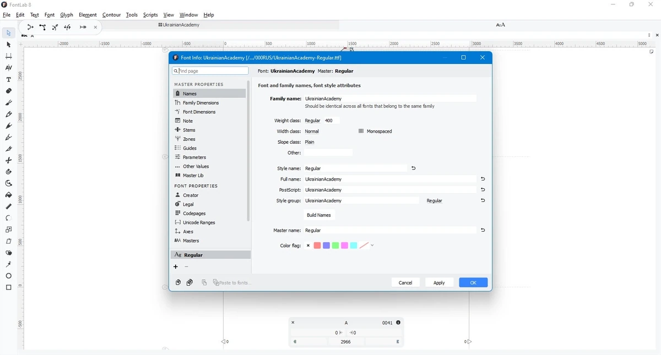Select the Contour tool (white arrow)
The image size is (661, 355).
coord(8,33)
